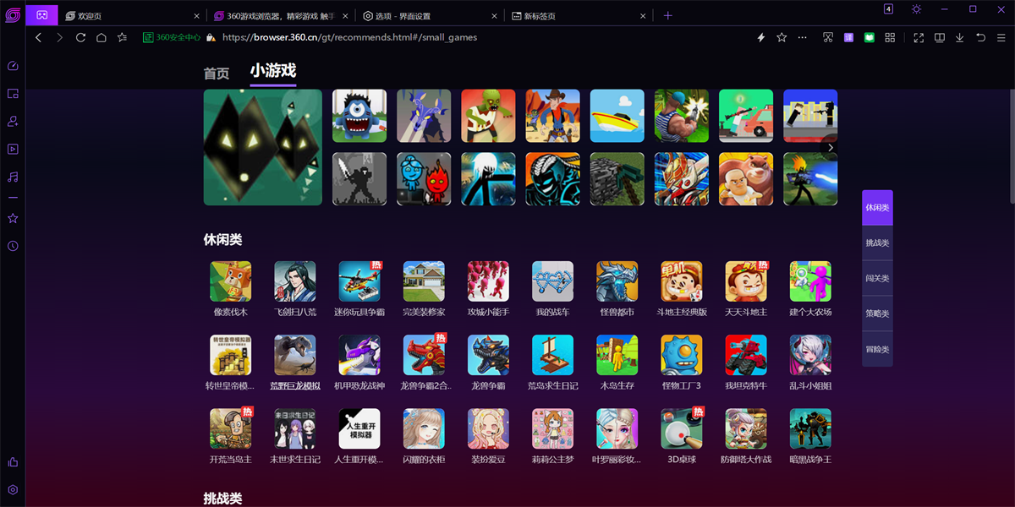Screen dimensions: 1015x507
Task: Jump to 策略类 category in side navigation
Action: (x=877, y=313)
